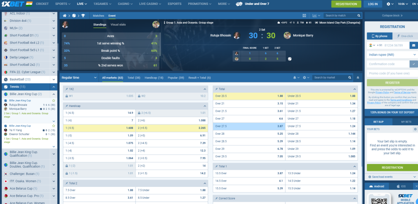Open the PROMOTIONS menu
This screenshot has width=418, height=204.
click(199, 4)
